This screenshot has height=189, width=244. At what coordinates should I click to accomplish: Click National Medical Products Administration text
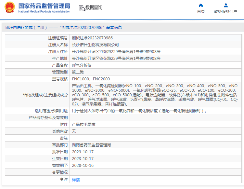[44, 11]
